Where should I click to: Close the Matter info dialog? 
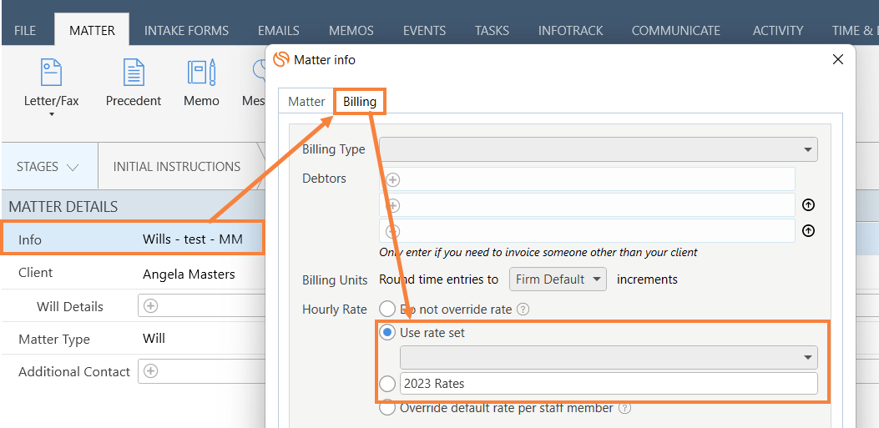click(x=837, y=59)
